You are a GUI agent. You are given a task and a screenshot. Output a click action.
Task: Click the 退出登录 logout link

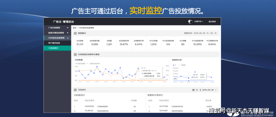pos(212,22)
